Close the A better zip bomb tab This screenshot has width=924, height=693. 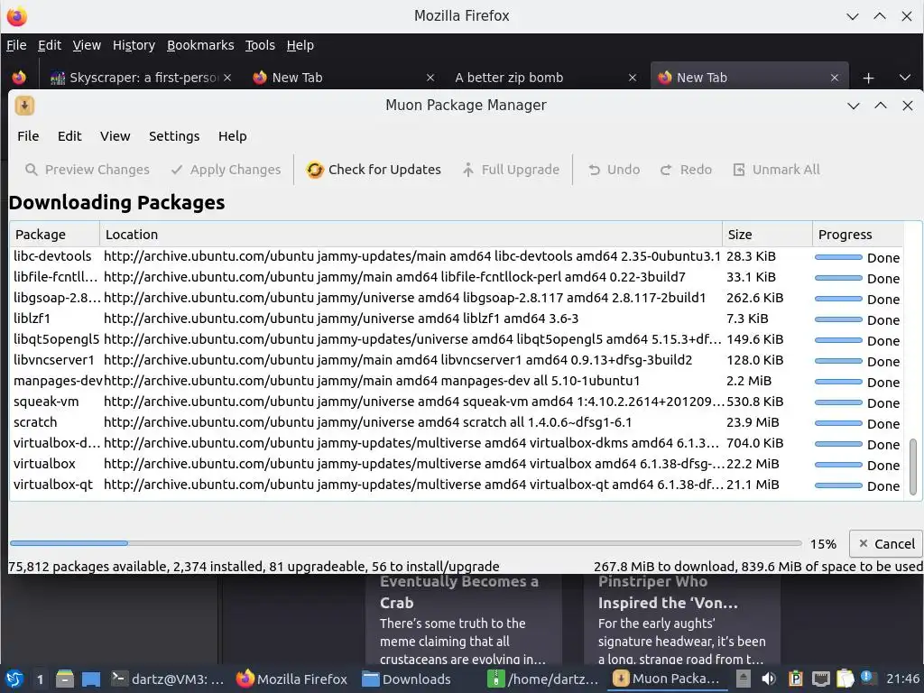click(x=633, y=78)
